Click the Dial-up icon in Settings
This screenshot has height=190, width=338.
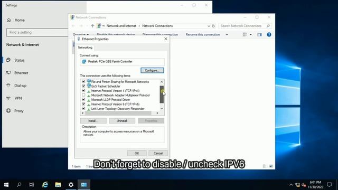click(x=8, y=85)
